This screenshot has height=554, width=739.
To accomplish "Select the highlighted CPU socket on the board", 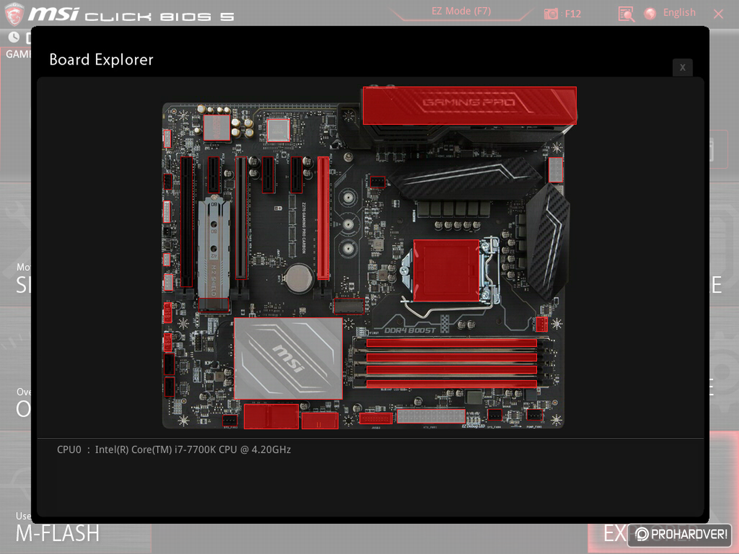I will pos(446,270).
